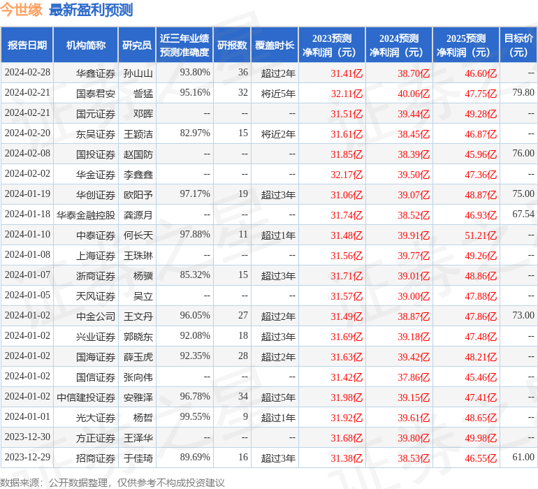This screenshot has width=538, height=489.
Task: Click researcher 欧阳予
Action: (138, 195)
